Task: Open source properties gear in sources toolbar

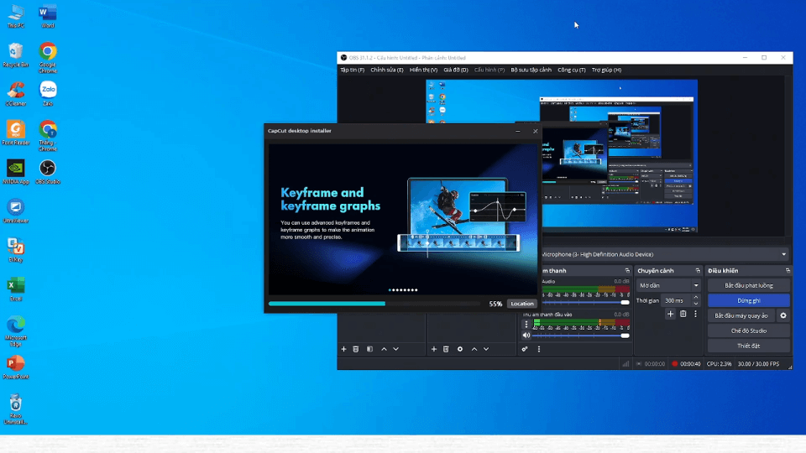Action: click(460, 349)
